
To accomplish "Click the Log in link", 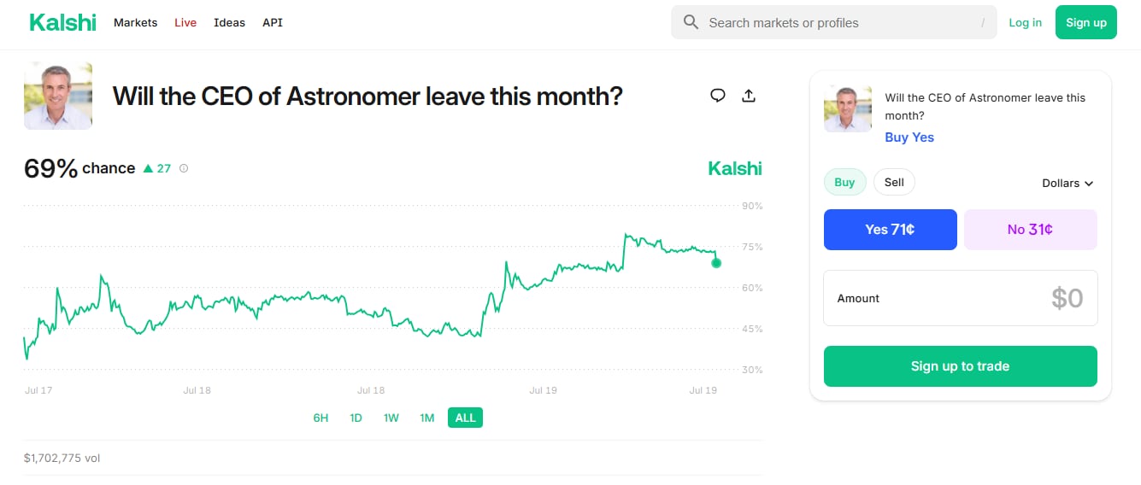I will [x=1025, y=22].
